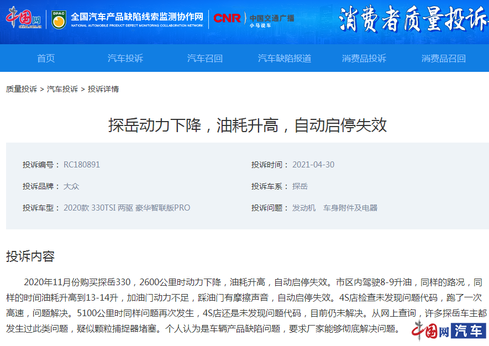This screenshot has width=489, height=346.
Task: Open 汽车投诉 in the blue navigation bar
Action: tap(125, 58)
